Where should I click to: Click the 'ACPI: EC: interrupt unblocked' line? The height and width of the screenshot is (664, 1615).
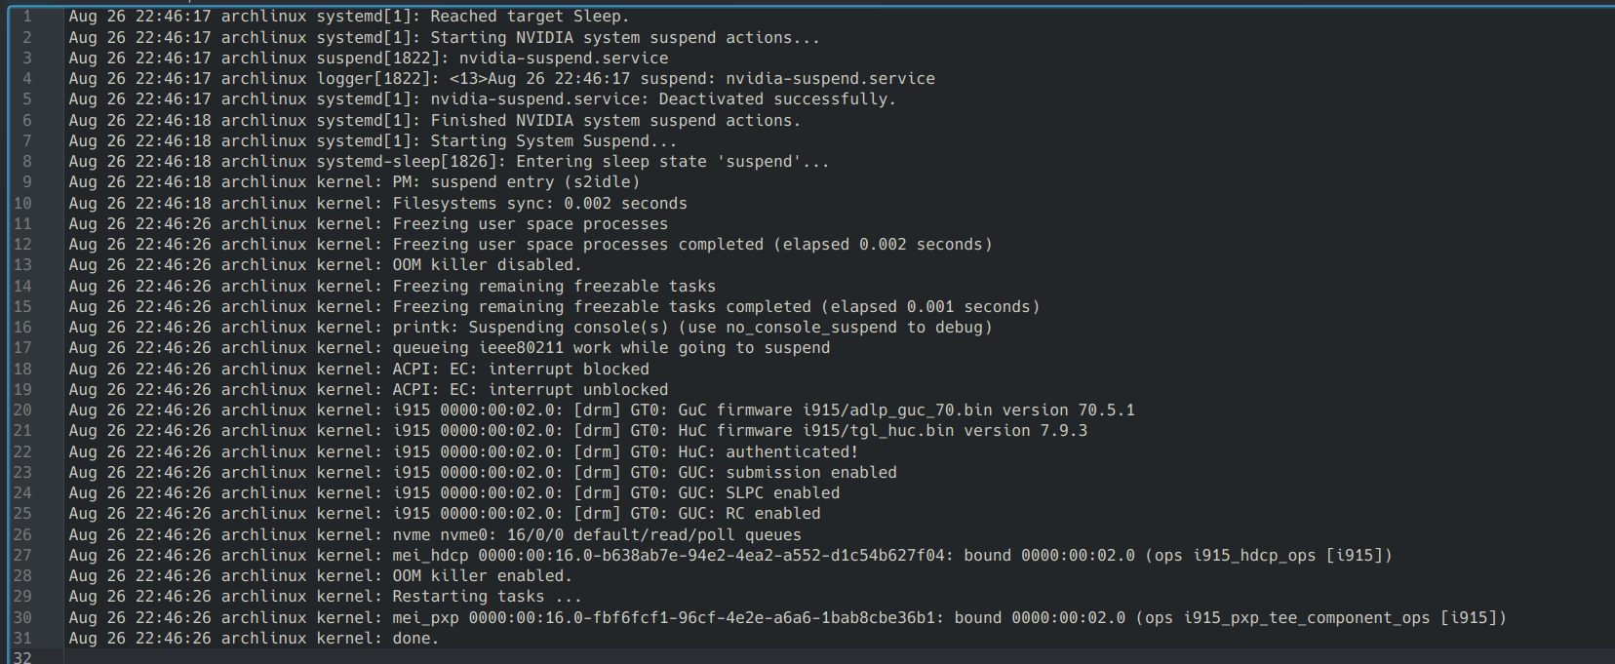530,390
